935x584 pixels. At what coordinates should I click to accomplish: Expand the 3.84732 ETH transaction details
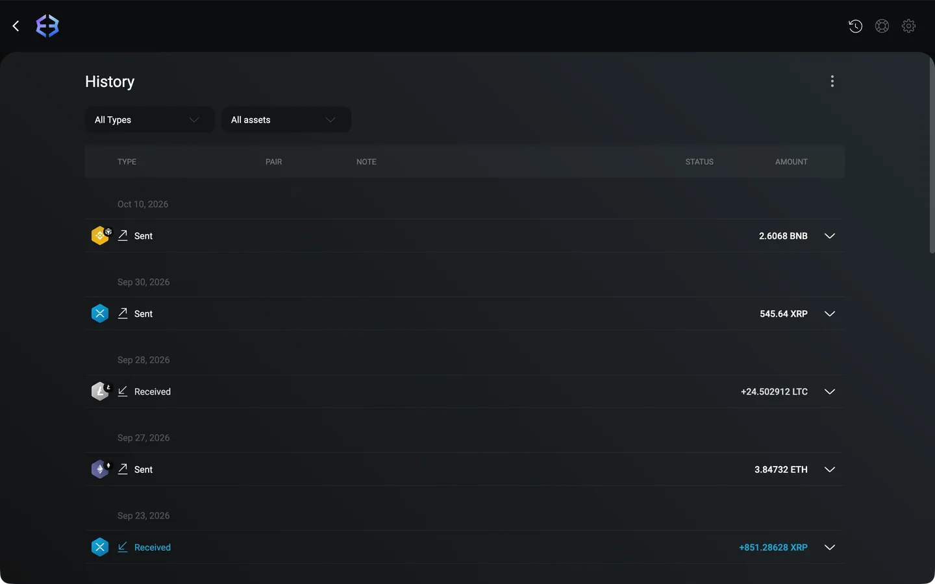(x=830, y=469)
